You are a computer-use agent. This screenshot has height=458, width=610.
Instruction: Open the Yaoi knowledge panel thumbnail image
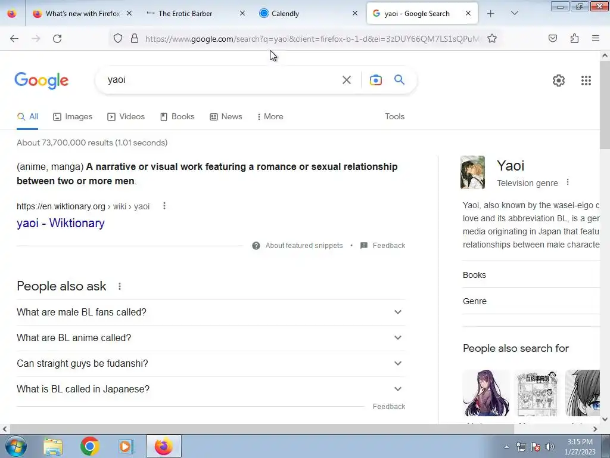[x=472, y=172]
